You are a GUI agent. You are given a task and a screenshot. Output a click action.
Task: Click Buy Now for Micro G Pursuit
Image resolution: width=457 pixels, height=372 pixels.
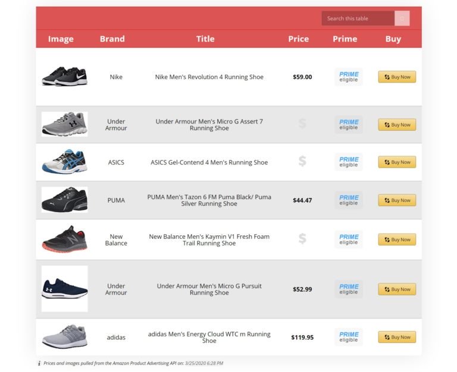(397, 289)
